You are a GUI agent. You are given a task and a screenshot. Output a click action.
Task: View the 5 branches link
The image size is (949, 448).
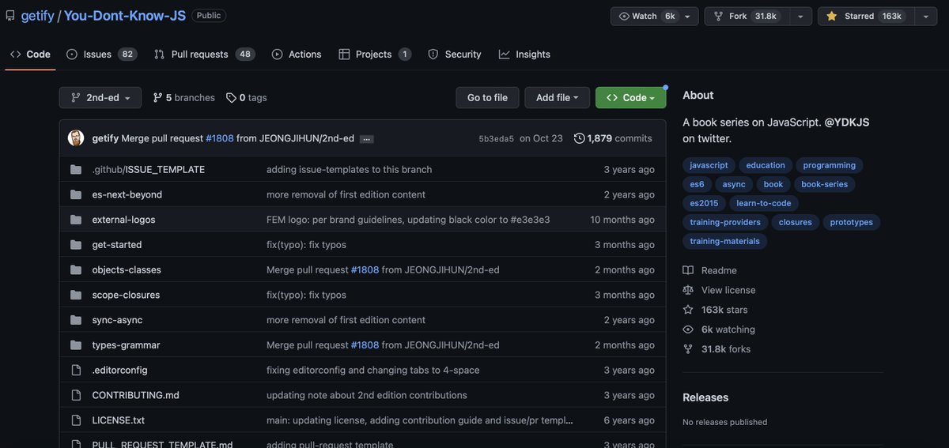(x=184, y=98)
